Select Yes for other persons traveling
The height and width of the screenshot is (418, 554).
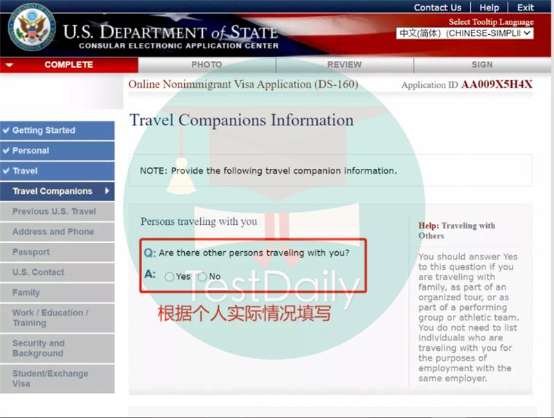pos(169,277)
